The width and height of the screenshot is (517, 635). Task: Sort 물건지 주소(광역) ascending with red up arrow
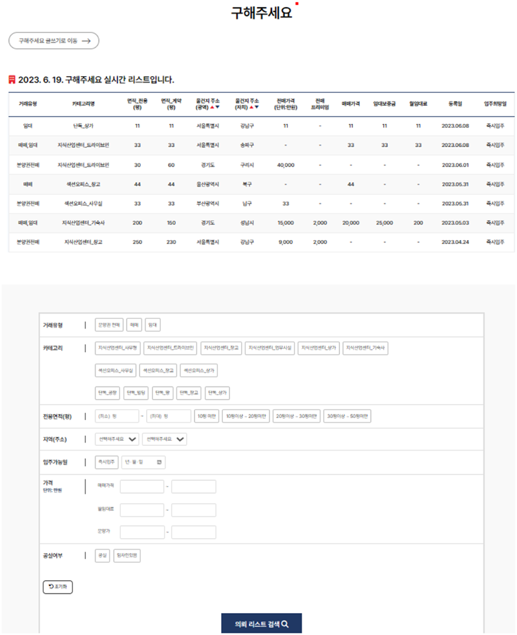point(213,107)
